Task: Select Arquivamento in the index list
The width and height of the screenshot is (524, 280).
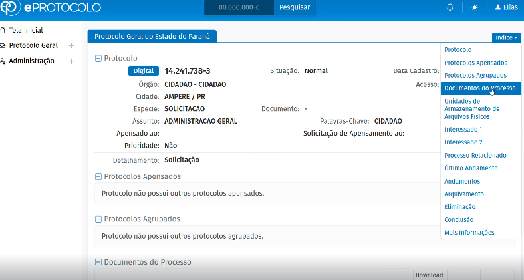Action: 463,194
